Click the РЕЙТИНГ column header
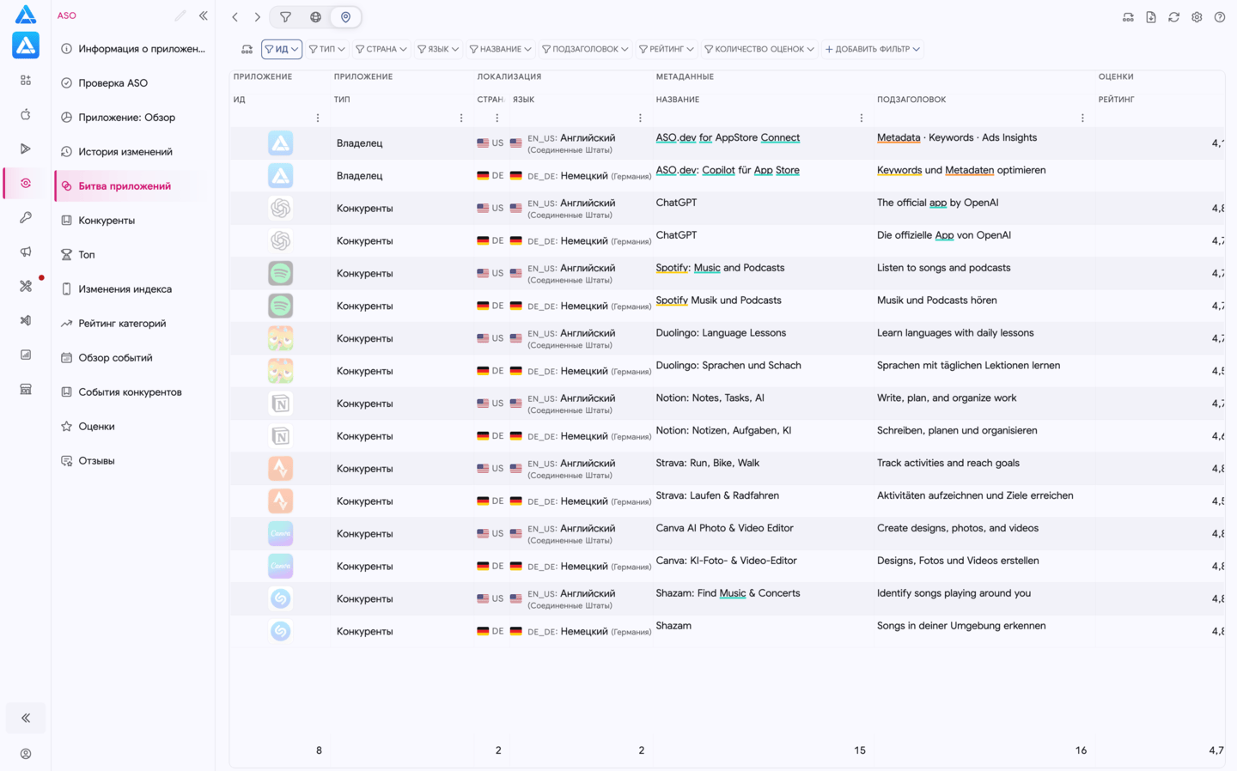The image size is (1237, 771). click(x=1116, y=100)
